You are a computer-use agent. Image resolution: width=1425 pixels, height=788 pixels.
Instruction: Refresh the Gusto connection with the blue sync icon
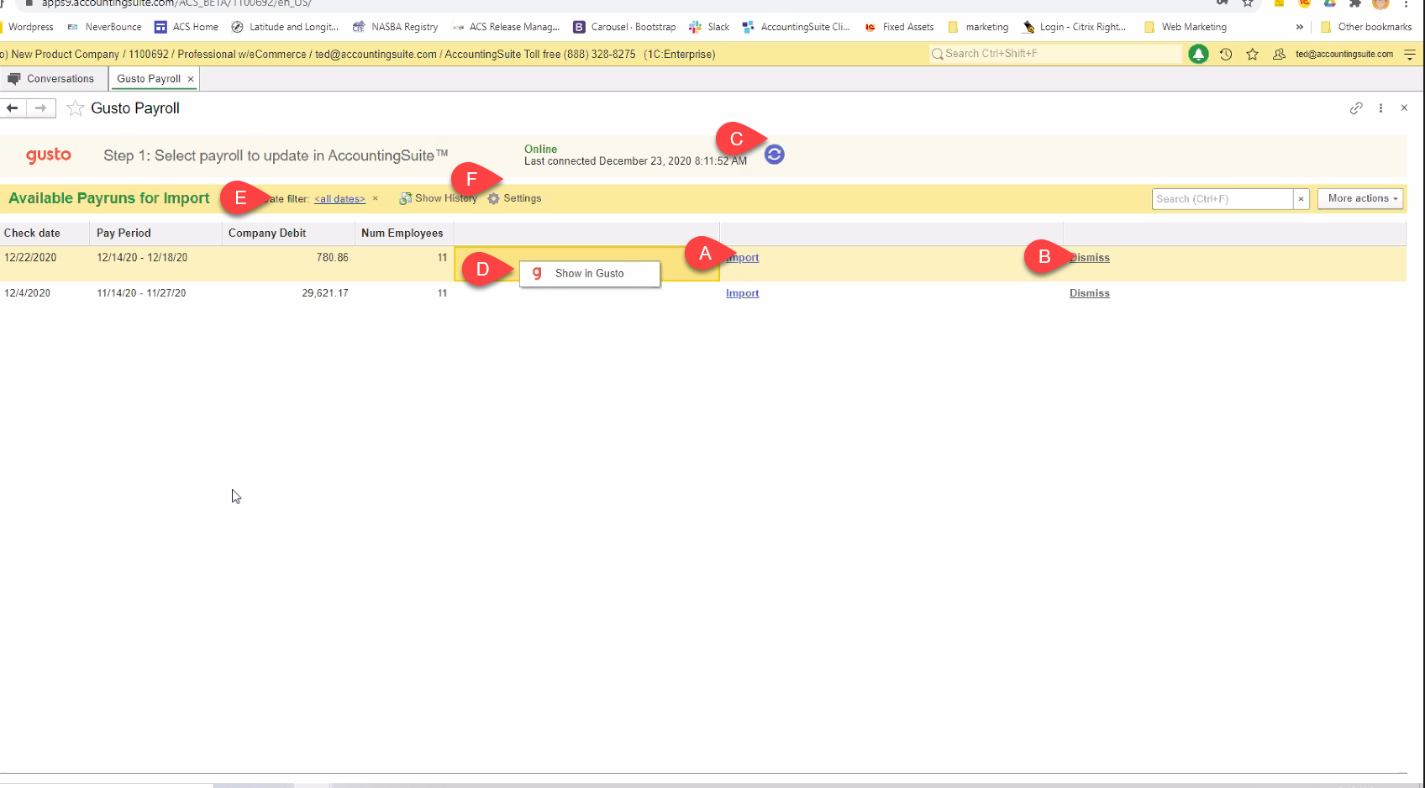point(774,154)
